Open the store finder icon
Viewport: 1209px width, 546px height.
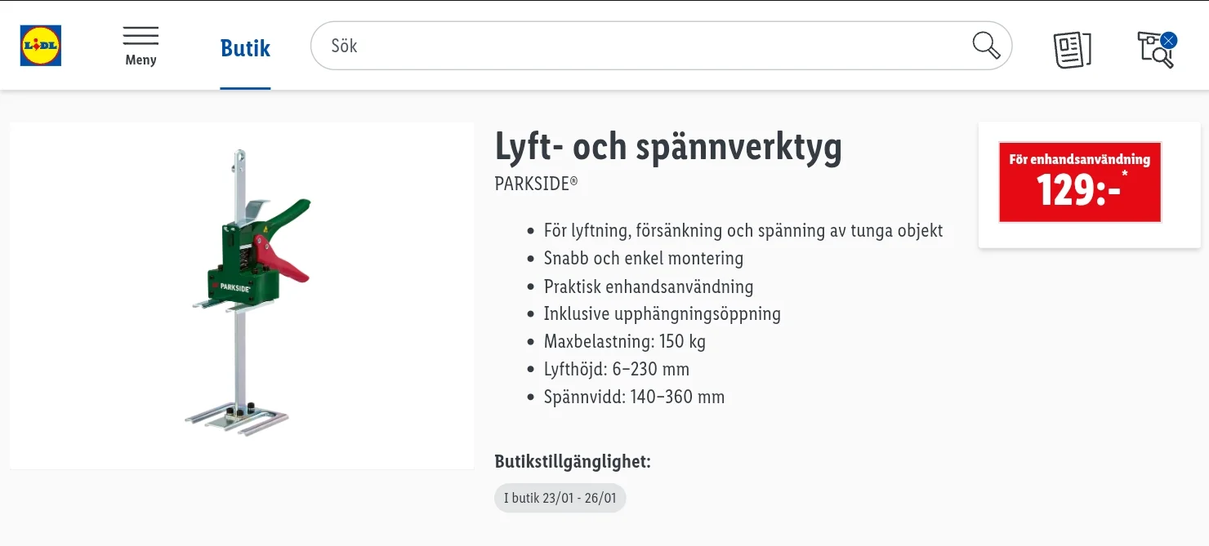[x=1154, y=51]
